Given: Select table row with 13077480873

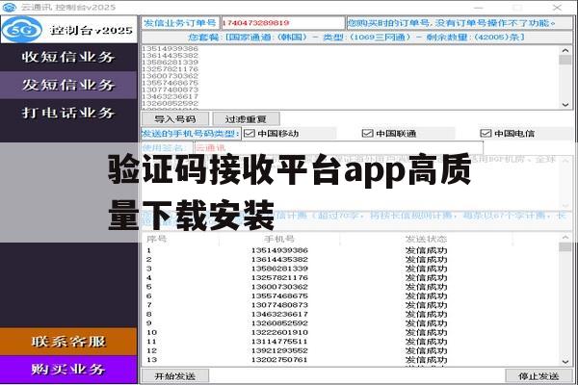Looking at the screenshot, I should point(351,305).
